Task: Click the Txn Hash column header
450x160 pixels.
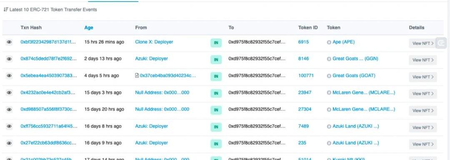Action: [x=31, y=28]
